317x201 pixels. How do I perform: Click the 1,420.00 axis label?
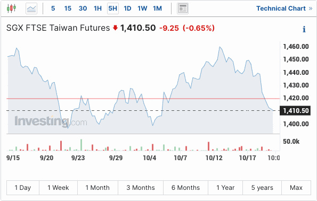296,98
